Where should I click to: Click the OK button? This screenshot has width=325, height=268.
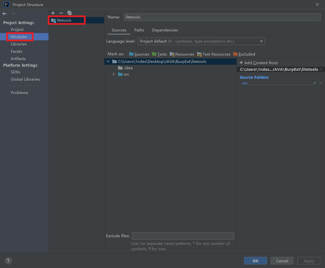click(255, 261)
